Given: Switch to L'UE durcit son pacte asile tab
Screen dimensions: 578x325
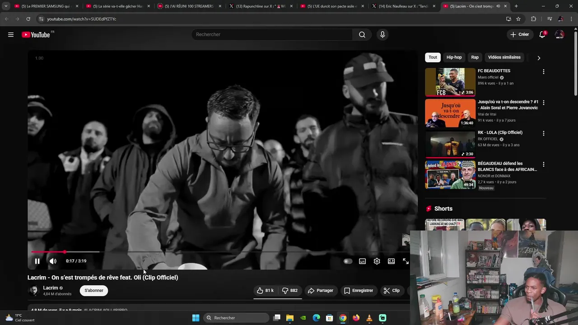Looking at the screenshot, I should tap(332, 6).
